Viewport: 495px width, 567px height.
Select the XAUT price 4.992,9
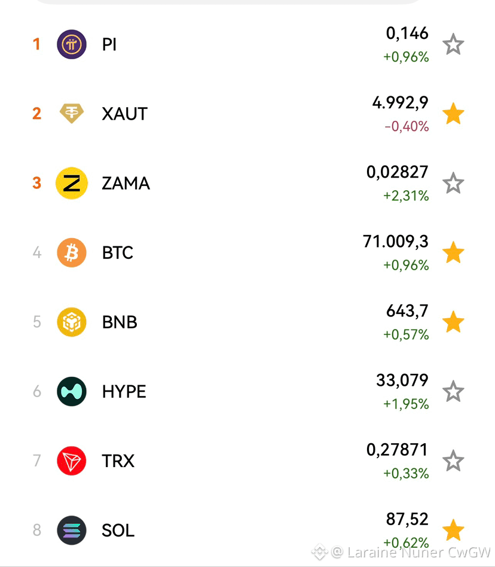click(x=401, y=103)
